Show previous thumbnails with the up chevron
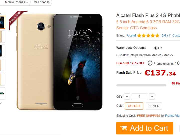The height and width of the screenshot is (135, 180). [1, 14]
